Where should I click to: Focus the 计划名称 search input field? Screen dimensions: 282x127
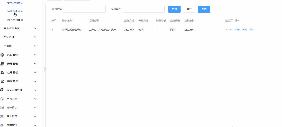coord(85,9)
